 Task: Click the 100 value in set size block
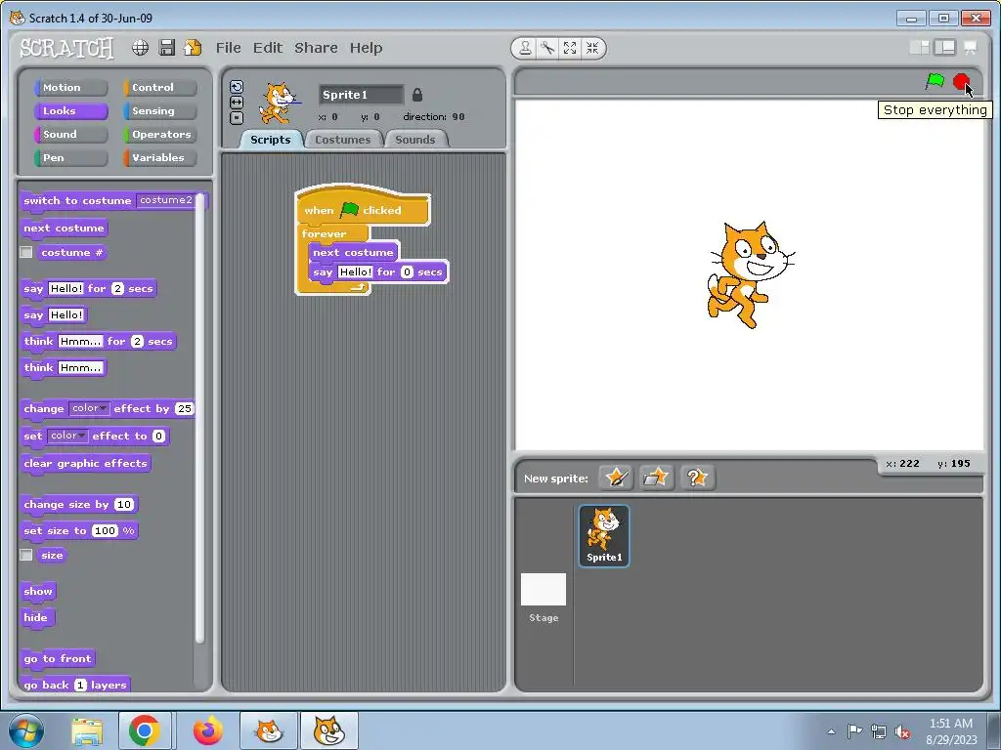pyautogui.click(x=105, y=530)
